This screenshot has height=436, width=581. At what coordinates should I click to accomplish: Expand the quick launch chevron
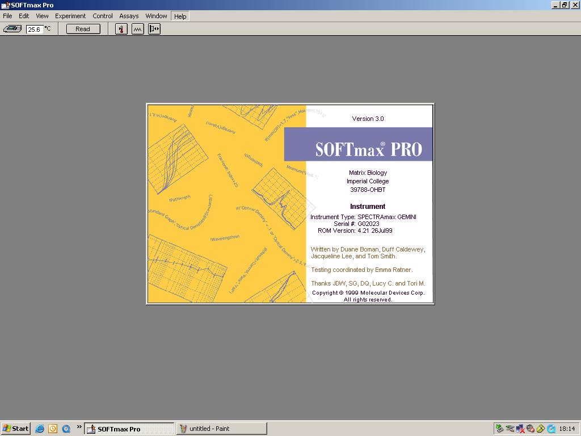click(x=79, y=427)
